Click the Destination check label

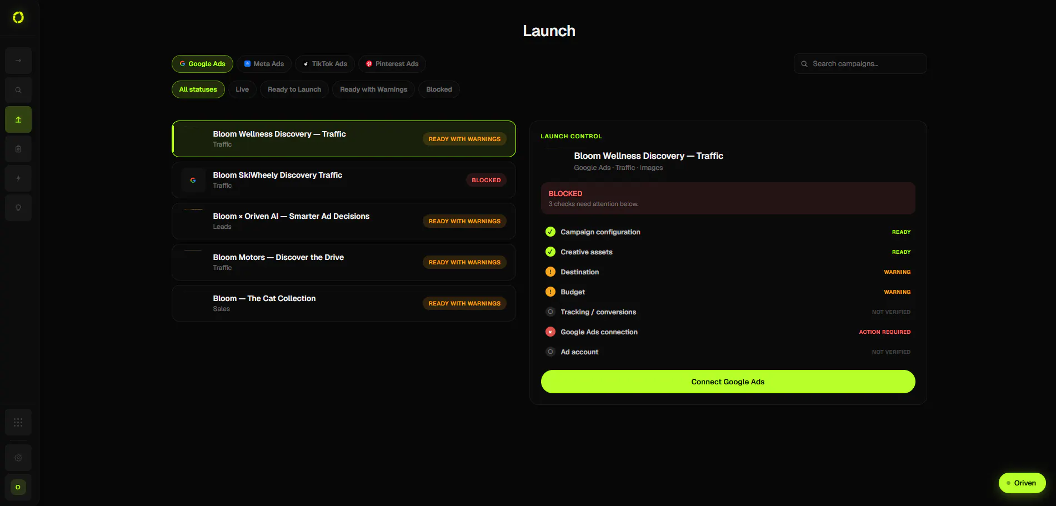click(x=580, y=272)
